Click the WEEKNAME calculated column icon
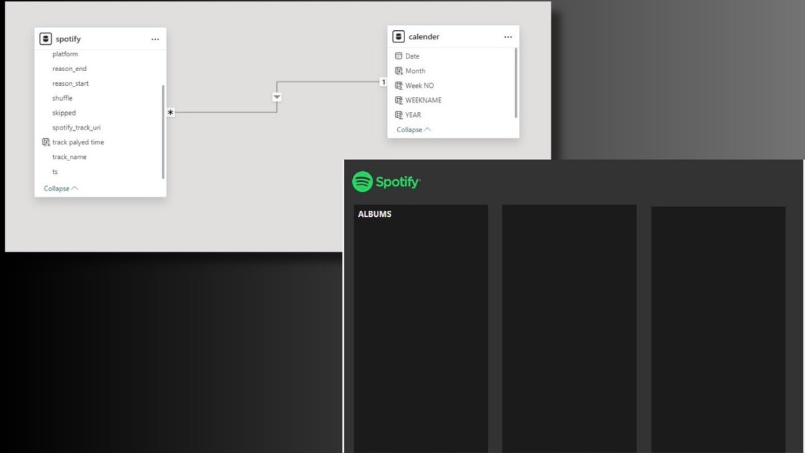Image resolution: width=805 pixels, height=453 pixels. click(x=398, y=100)
